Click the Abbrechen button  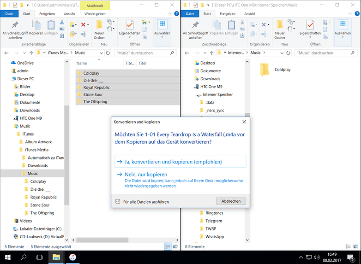tap(231, 201)
